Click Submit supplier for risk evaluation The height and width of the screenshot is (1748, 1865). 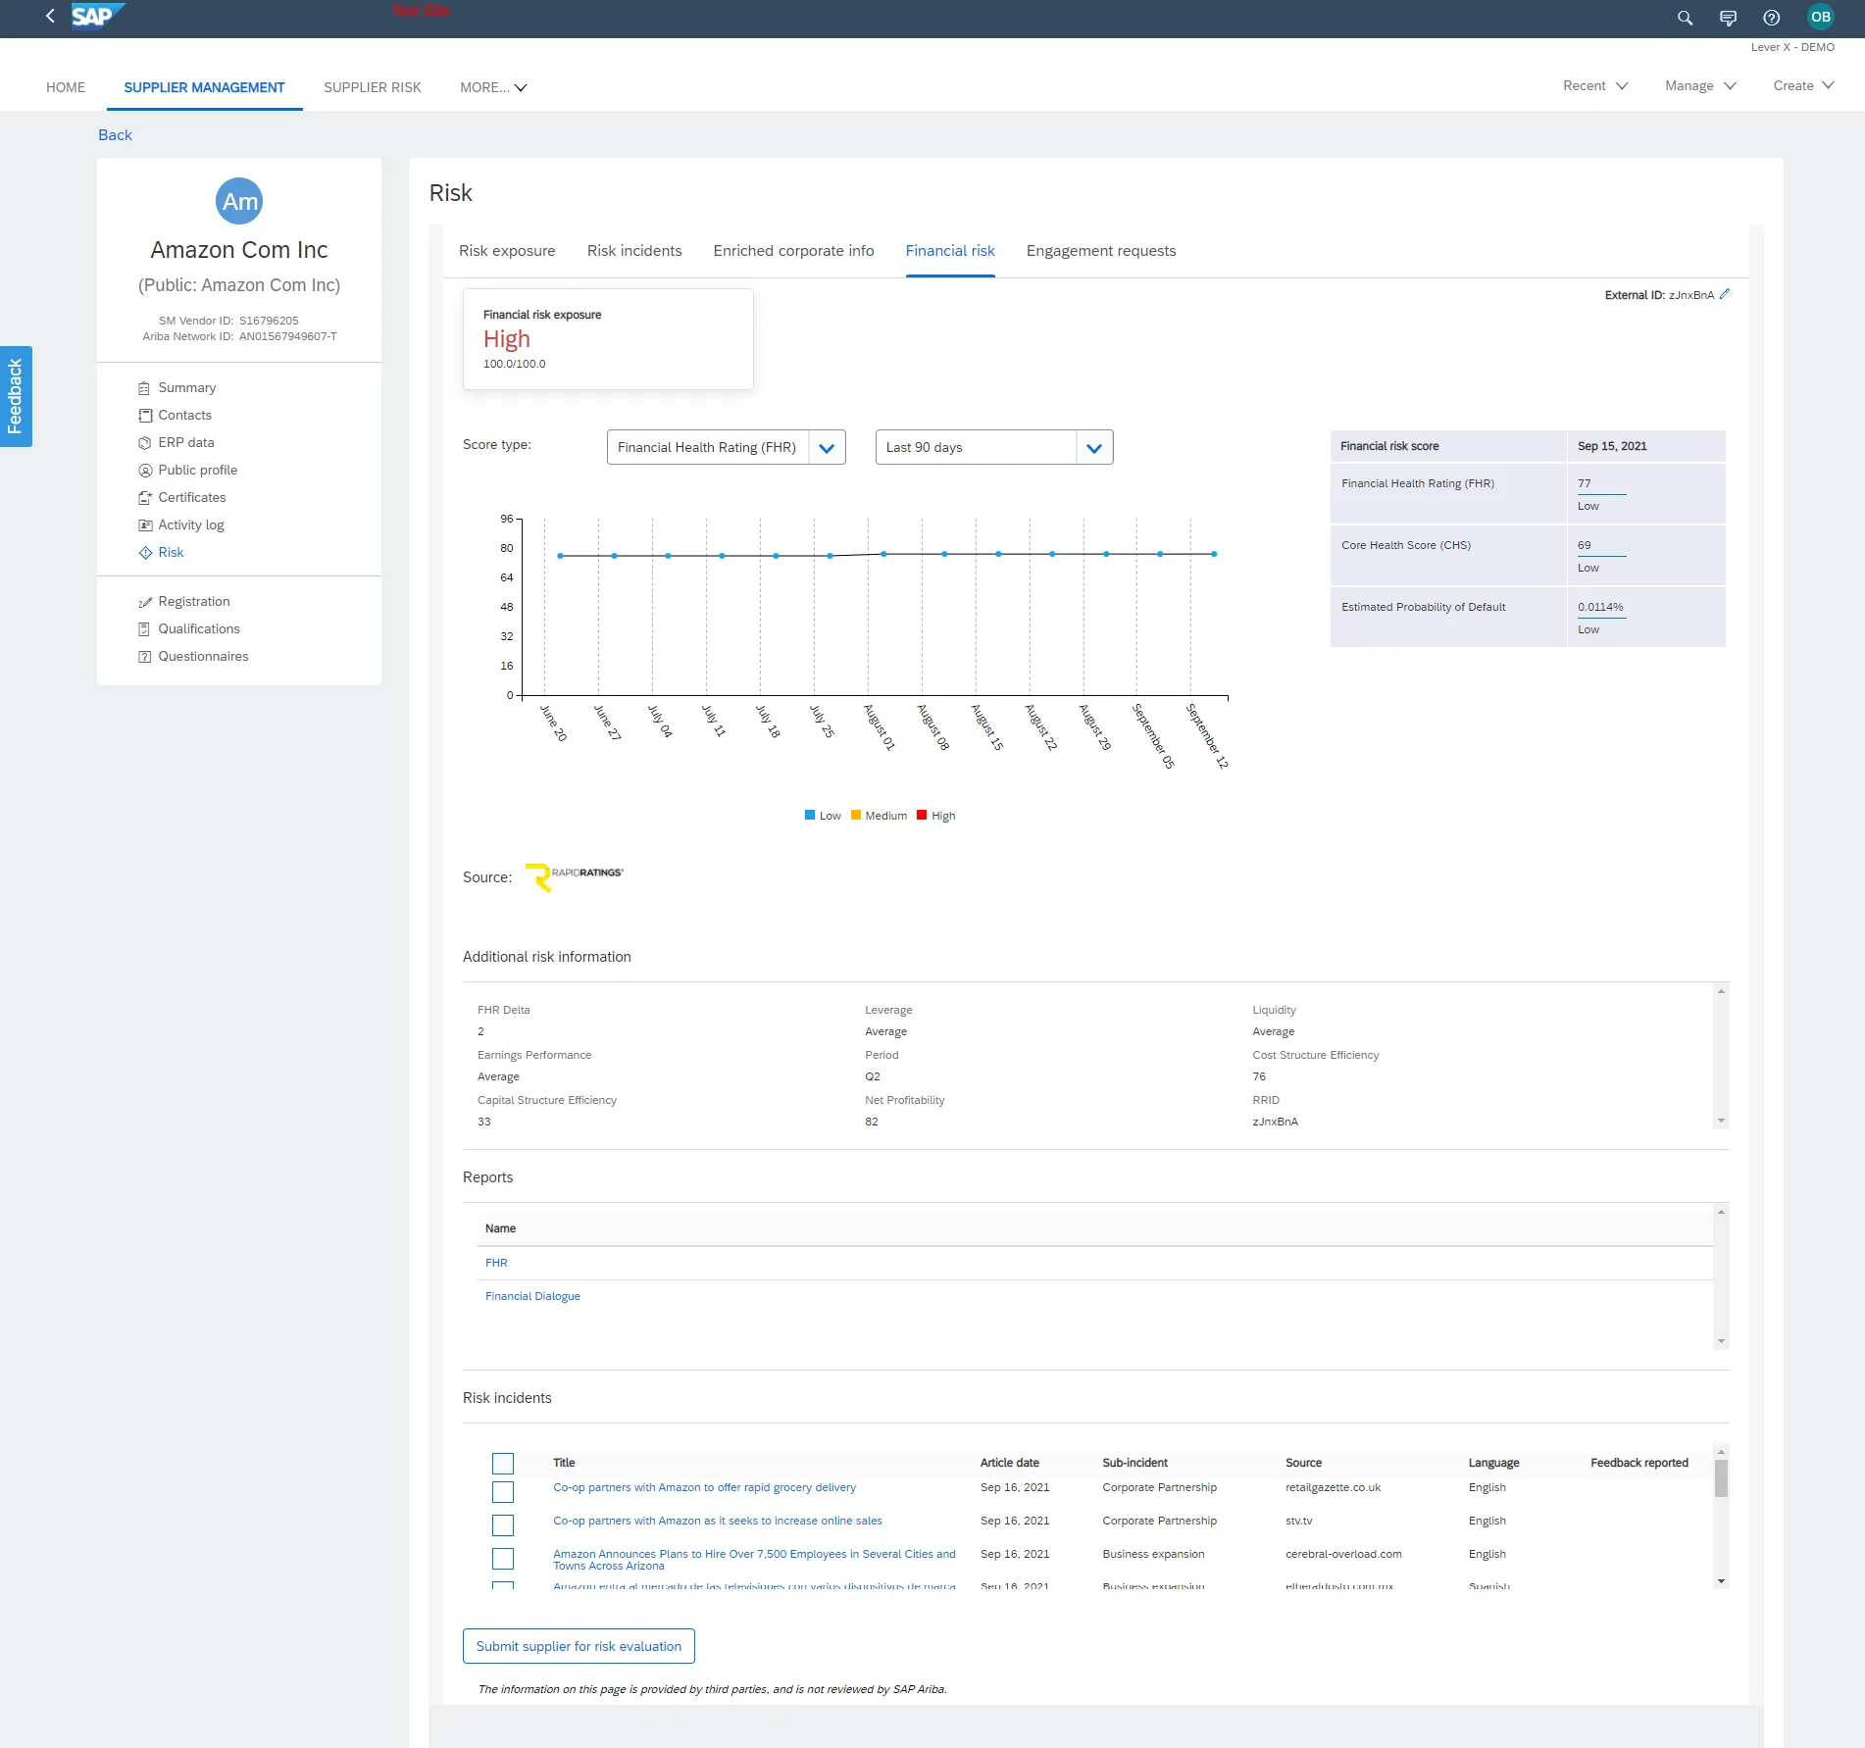point(579,1646)
